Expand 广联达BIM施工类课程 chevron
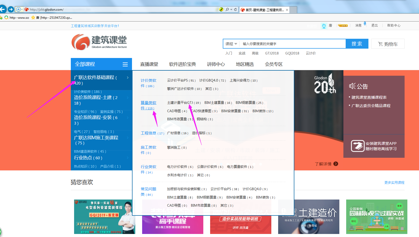 coord(128,138)
